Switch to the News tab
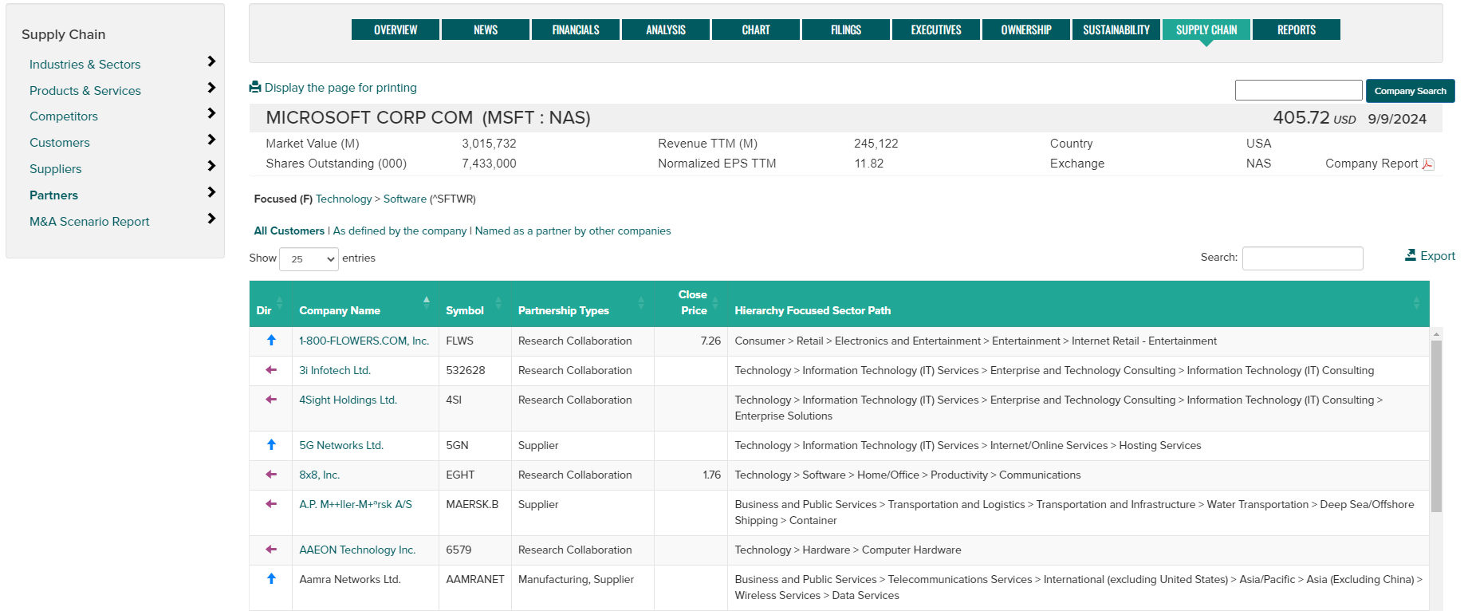This screenshot has height=611, width=1468. click(x=486, y=30)
